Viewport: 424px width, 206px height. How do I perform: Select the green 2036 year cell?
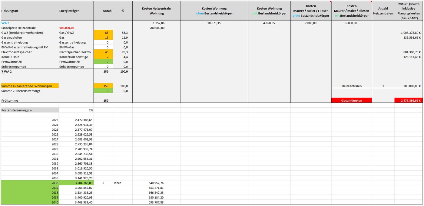point(30,183)
